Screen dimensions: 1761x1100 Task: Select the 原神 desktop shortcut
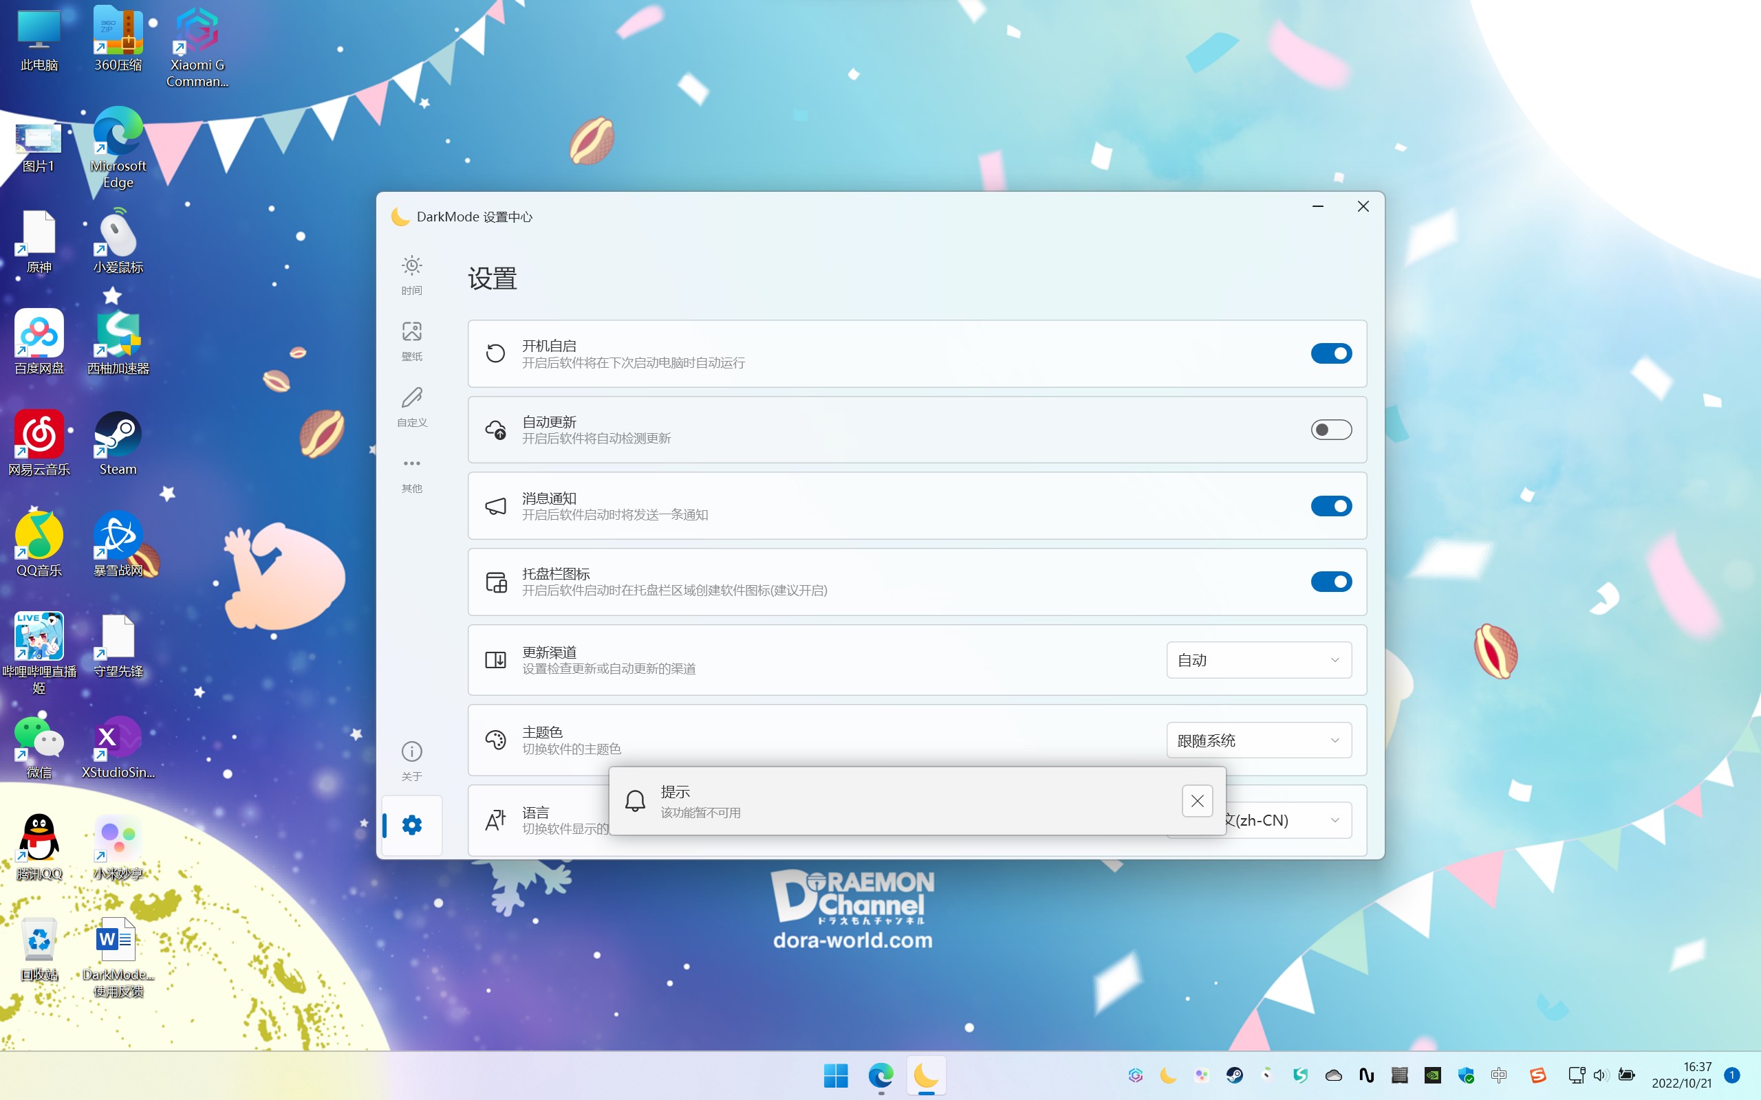[x=39, y=241]
